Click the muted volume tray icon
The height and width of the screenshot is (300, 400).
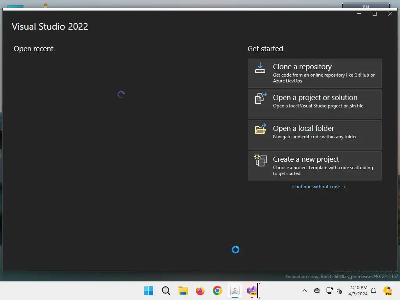[x=339, y=291]
